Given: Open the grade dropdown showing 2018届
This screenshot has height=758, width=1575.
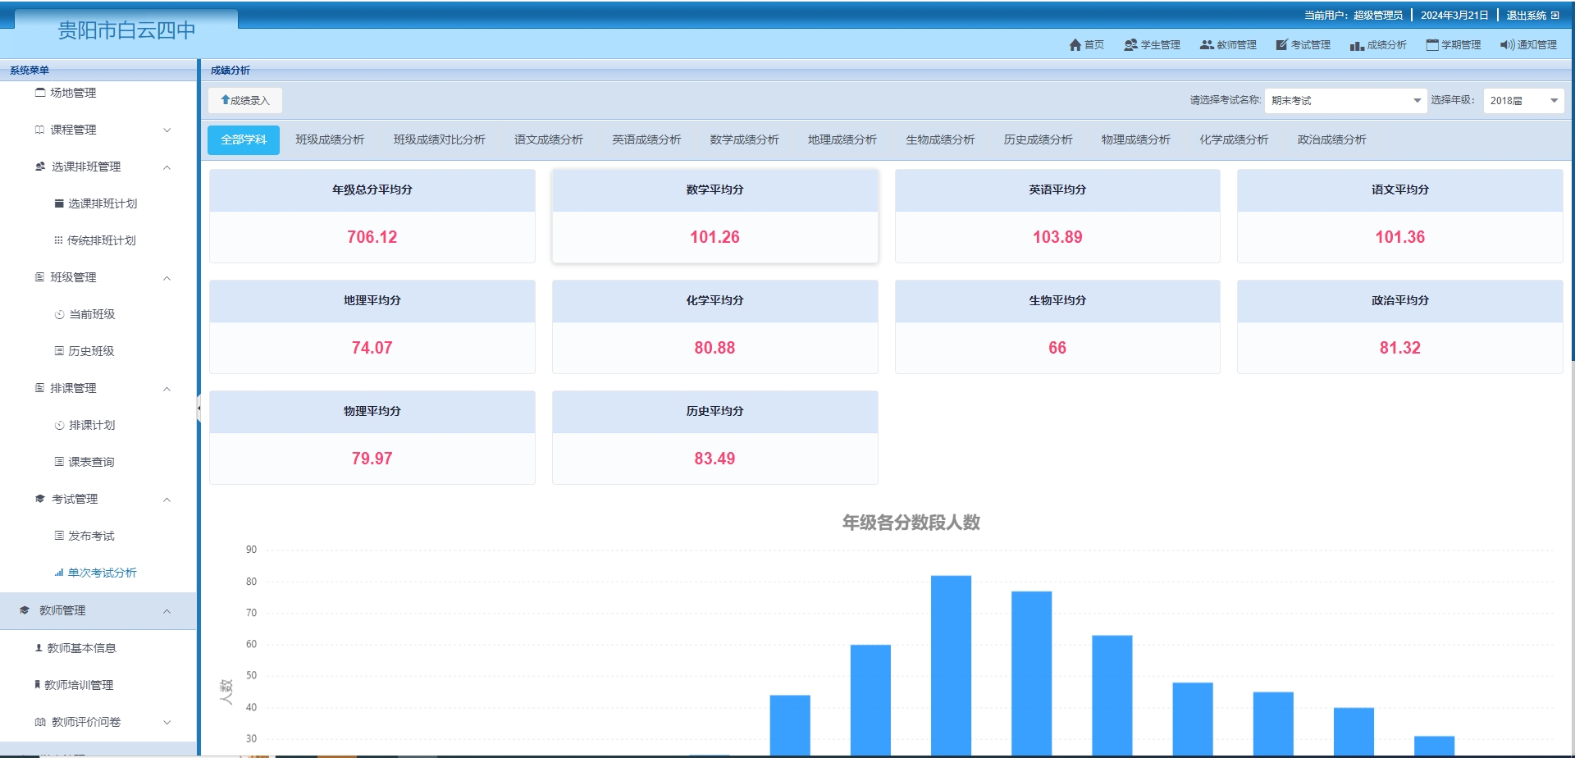Looking at the screenshot, I should point(1523,100).
